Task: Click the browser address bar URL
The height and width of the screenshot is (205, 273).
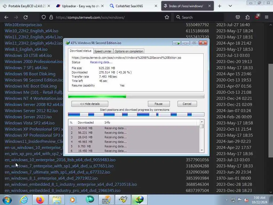Action: (90, 17)
